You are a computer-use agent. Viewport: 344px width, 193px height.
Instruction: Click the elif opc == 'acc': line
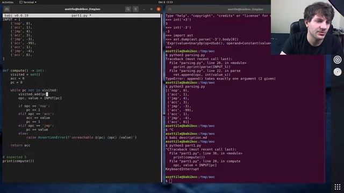[x=36, y=114]
